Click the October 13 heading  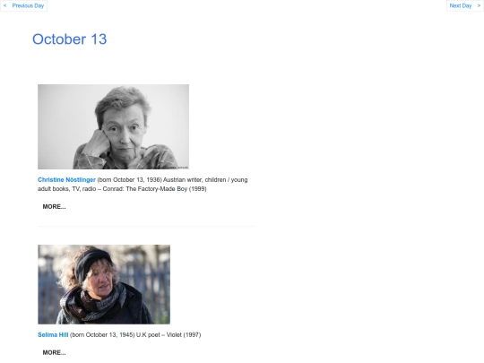click(69, 39)
